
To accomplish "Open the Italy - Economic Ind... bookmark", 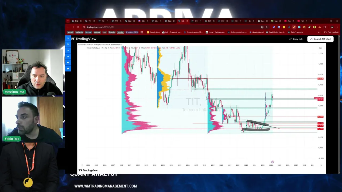I will tap(172, 32).
